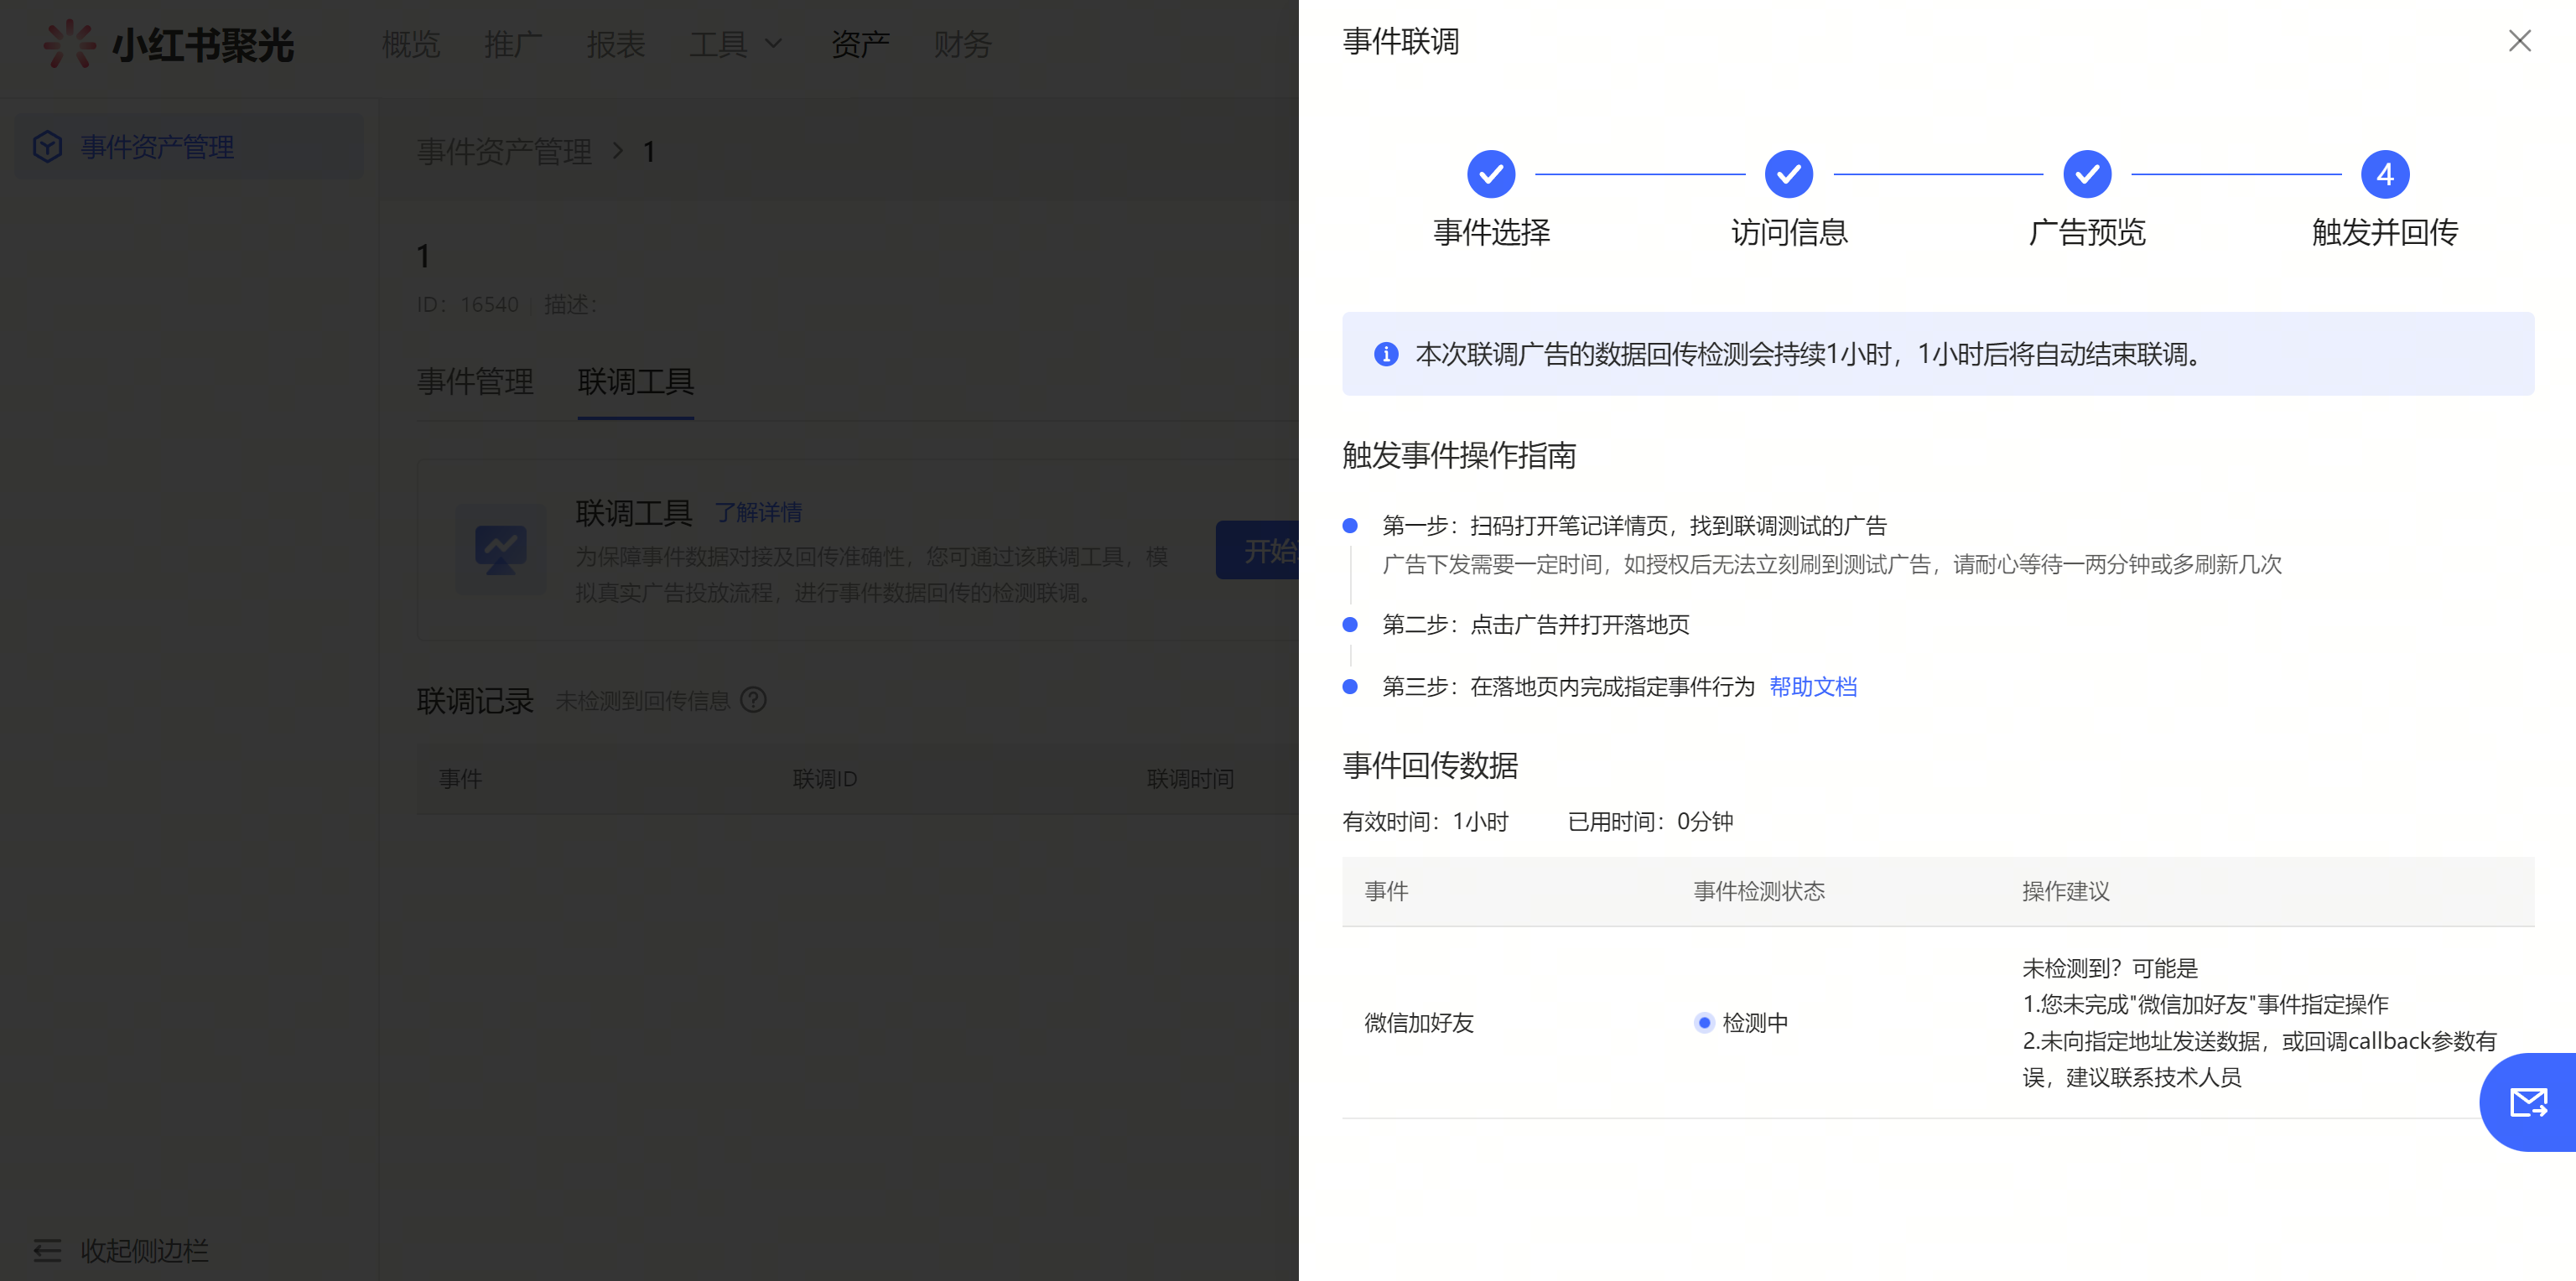The width and height of the screenshot is (2576, 1281).
Task: Open the 工具 menu
Action: (x=718, y=44)
